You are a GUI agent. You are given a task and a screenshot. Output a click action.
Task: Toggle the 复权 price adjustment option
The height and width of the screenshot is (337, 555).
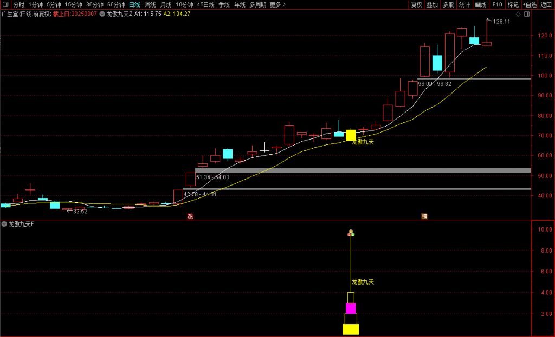pos(416,5)
